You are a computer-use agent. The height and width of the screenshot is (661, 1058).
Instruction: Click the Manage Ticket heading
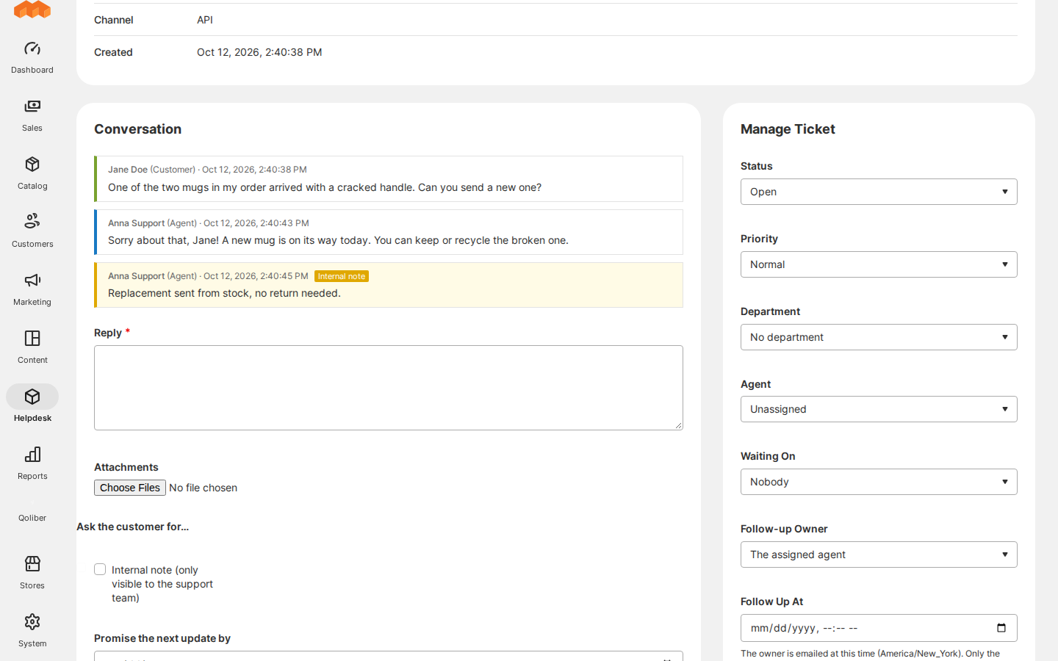tap(788, 129)
